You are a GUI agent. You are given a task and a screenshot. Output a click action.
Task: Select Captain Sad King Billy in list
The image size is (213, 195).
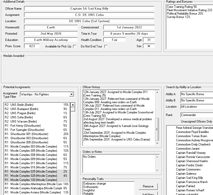(x=189, y=178)
